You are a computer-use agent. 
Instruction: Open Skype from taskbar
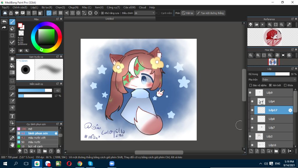91,164
